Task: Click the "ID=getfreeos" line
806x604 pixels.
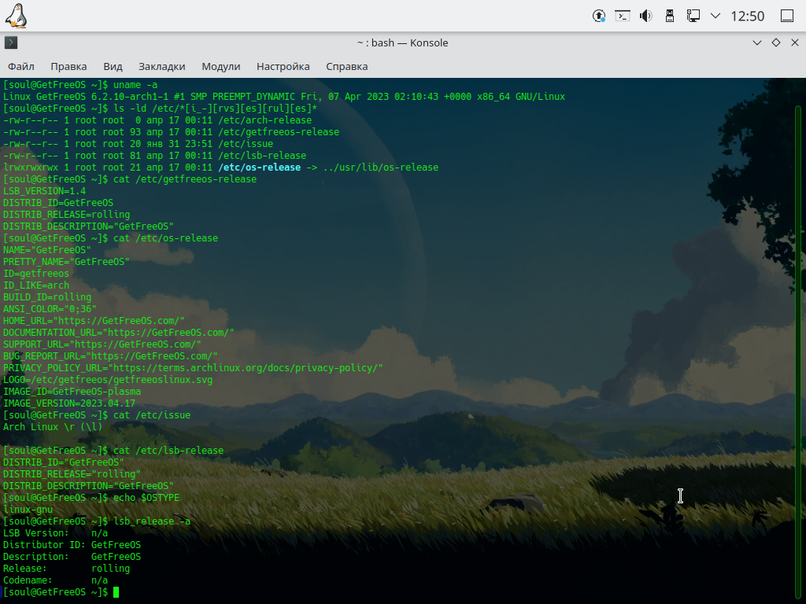Action: pos(36,274)
